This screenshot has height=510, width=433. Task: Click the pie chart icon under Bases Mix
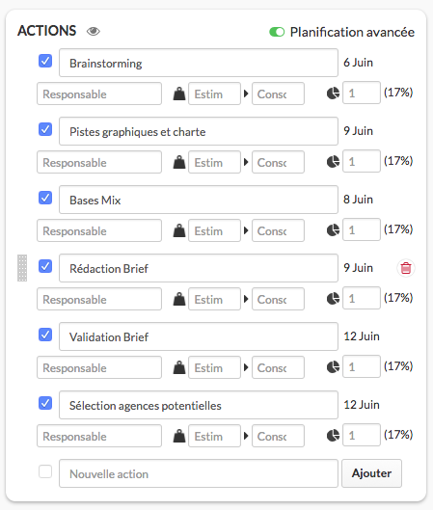[x=333, y=230]
